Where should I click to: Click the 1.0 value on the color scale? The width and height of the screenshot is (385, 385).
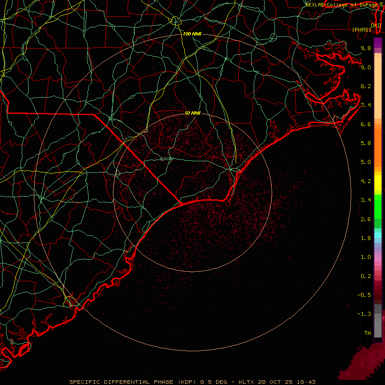click(x=366, y=257)
